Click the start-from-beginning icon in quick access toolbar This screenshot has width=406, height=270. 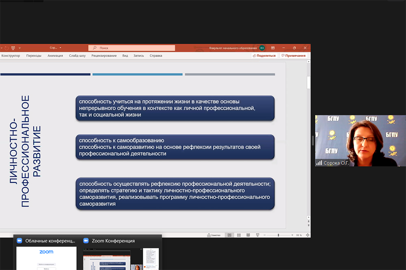pyautogui.click(x=13, y=48)
